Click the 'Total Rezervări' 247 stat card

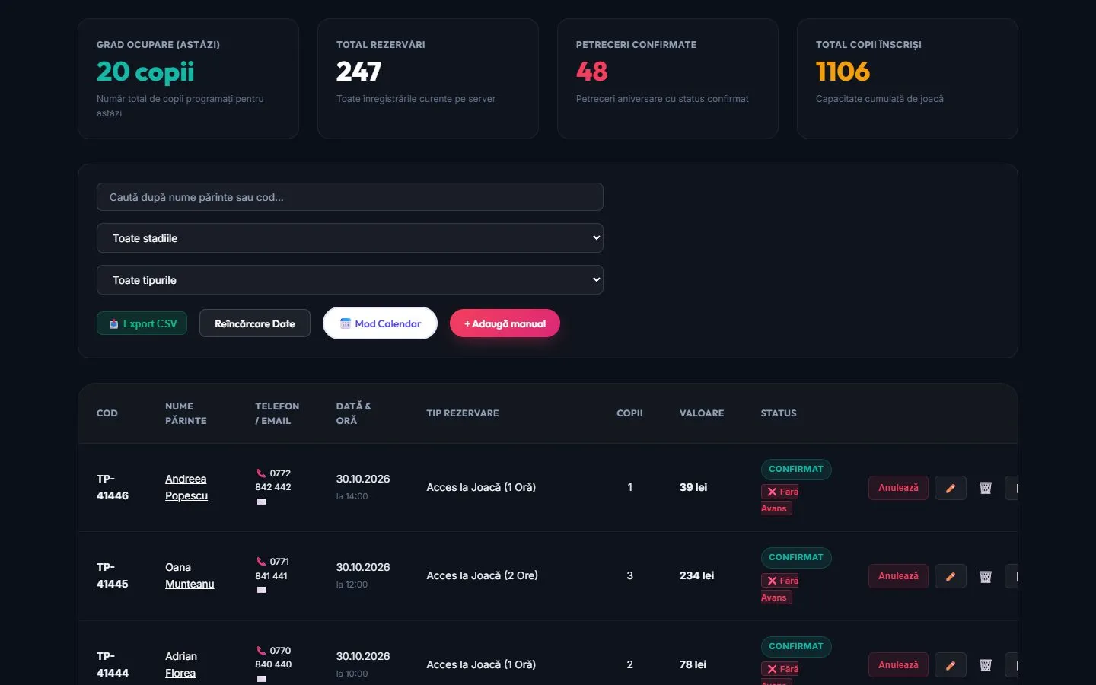click(x=428, y=79)
